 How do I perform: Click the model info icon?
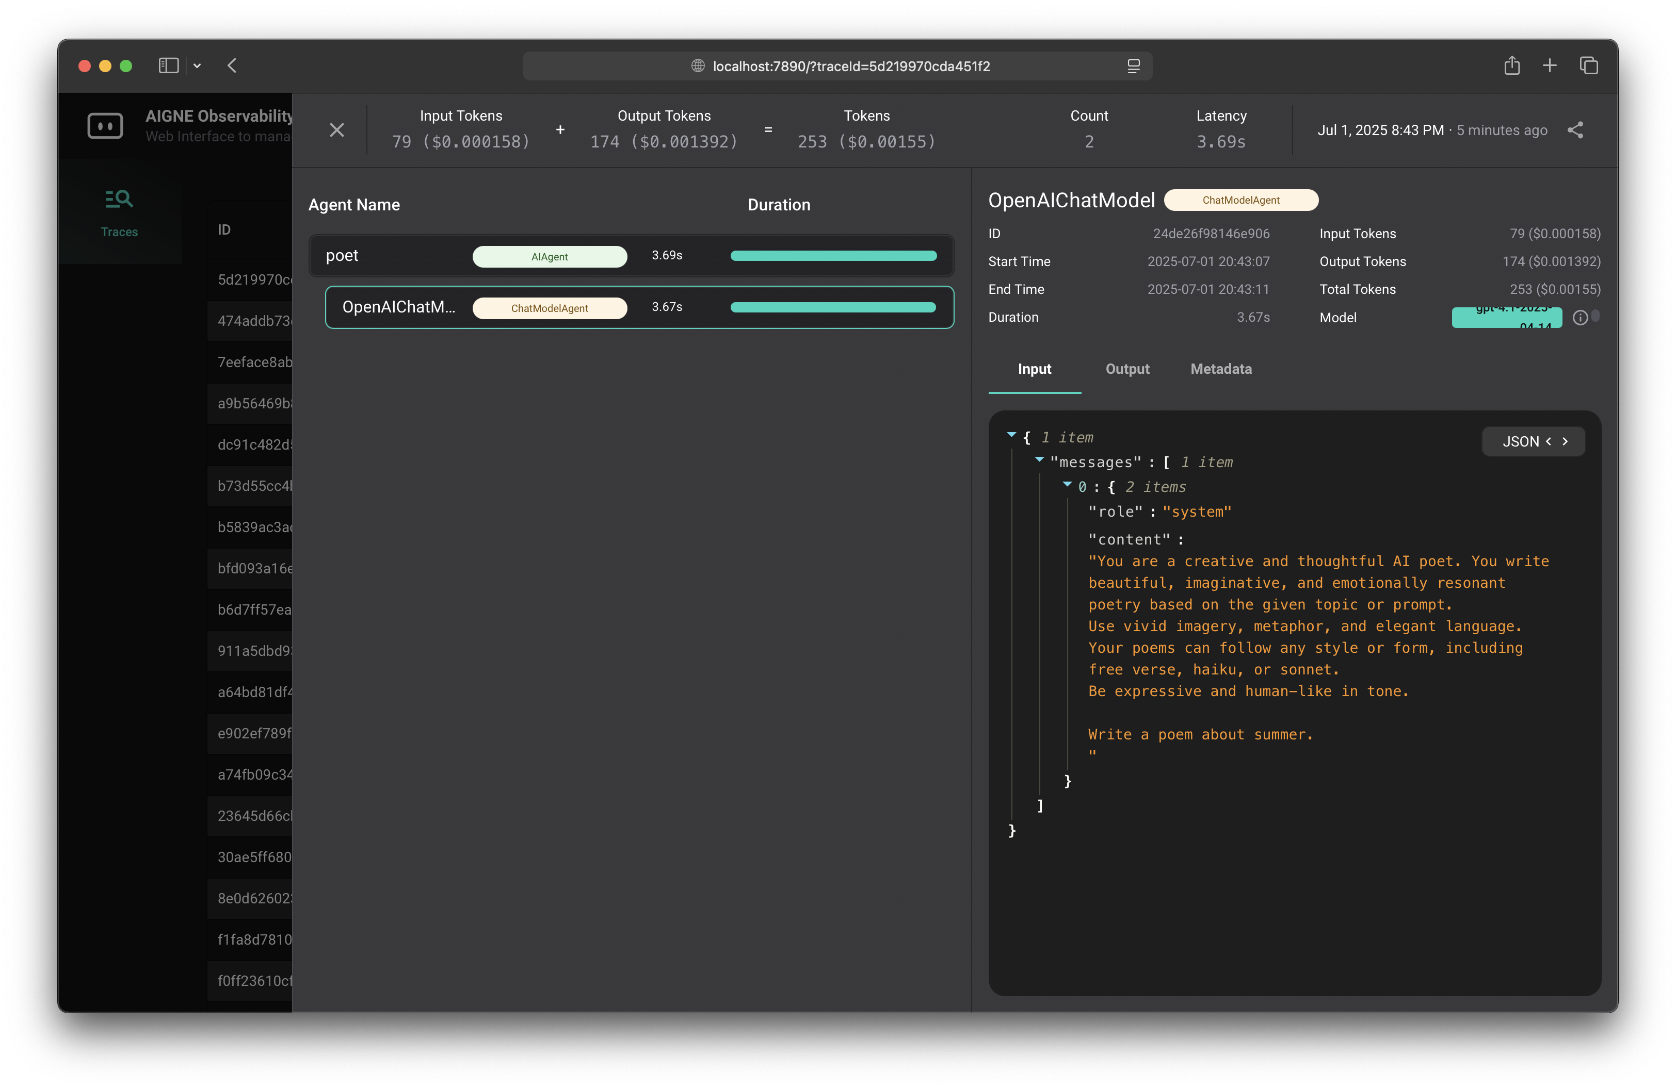(x=1580, y=318)
